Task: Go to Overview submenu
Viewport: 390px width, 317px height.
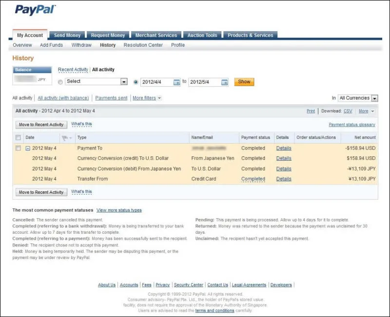Action: tap(22, 45)
